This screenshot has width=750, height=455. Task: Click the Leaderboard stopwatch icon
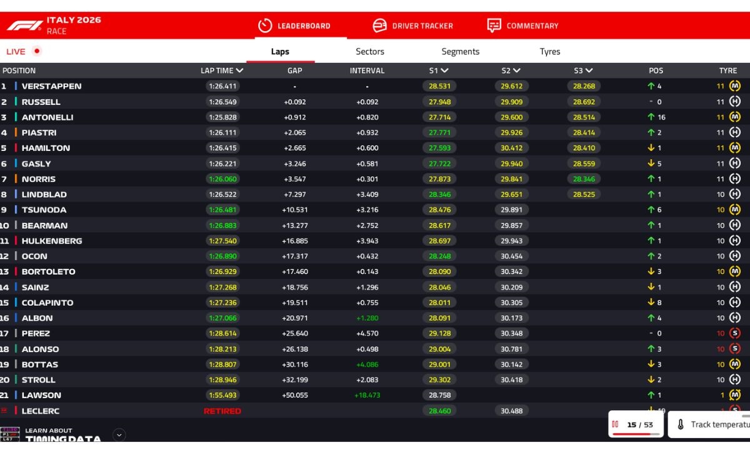point(265,26)
